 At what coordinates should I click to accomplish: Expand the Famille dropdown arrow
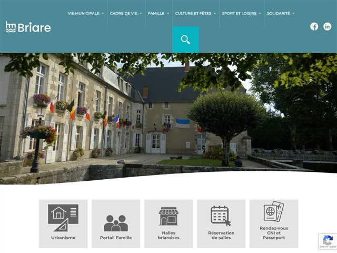click(168, 13)
